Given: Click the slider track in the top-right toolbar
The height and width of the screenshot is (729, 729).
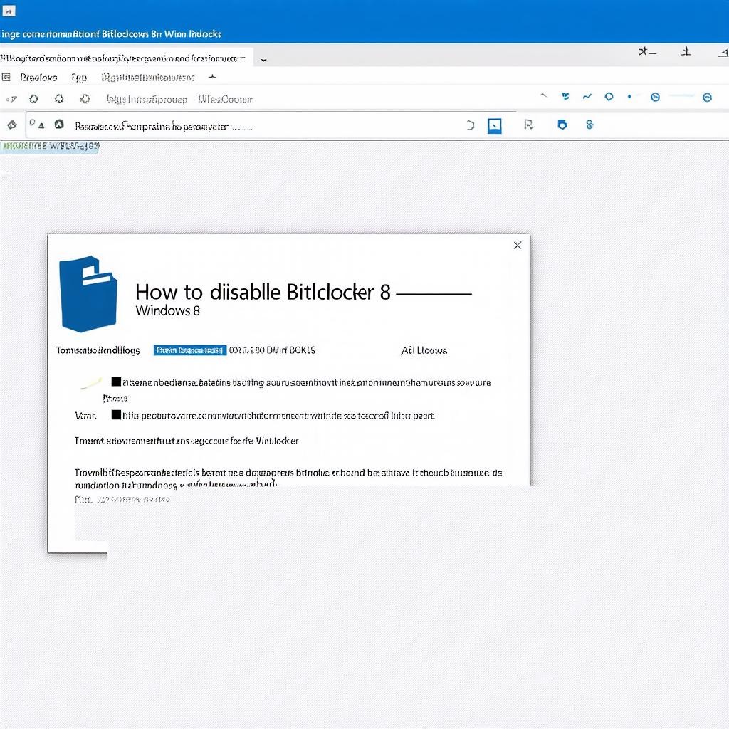Looking at the screenshot, I should pyautogui.click(x=681, y=96).
